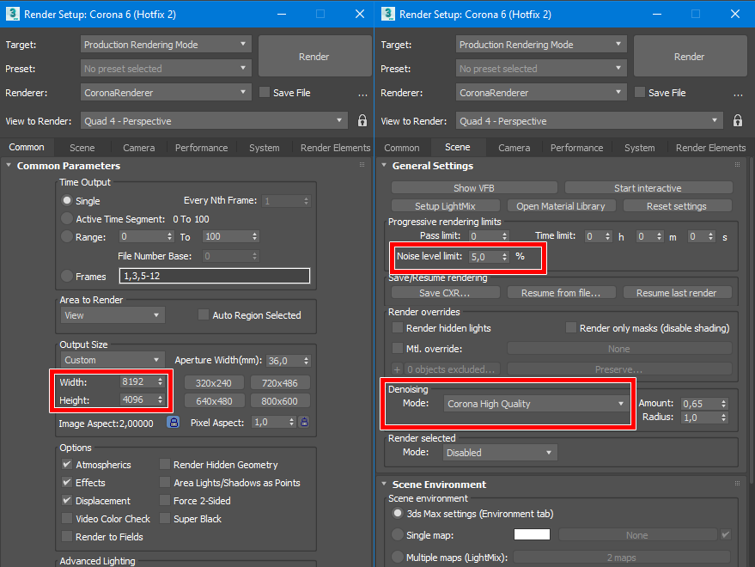Open the '...' file options in right window
755x567 pixels.
(738, 94)
